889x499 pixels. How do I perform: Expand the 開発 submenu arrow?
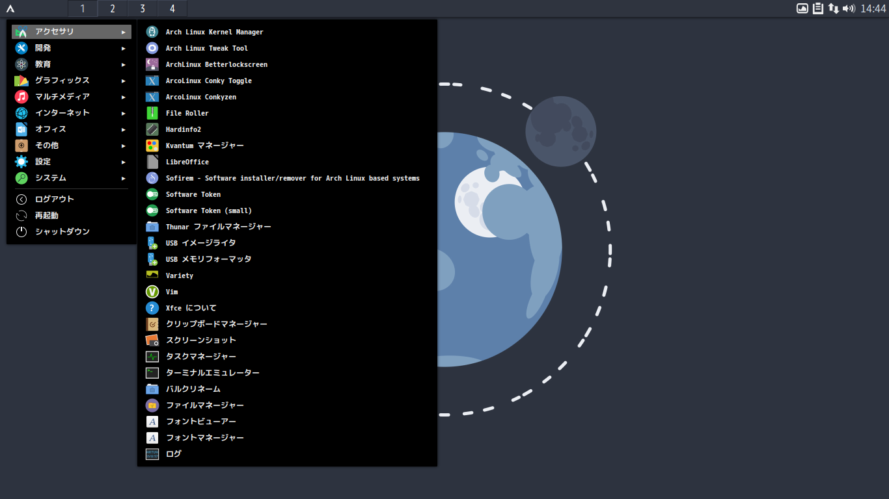[124, 48]
